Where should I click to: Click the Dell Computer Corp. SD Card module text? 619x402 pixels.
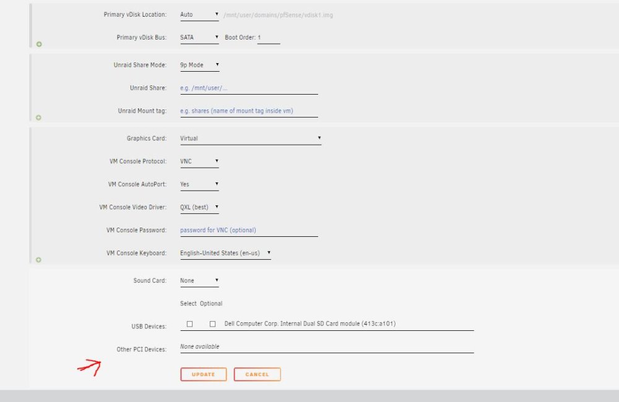click(310, 323)
